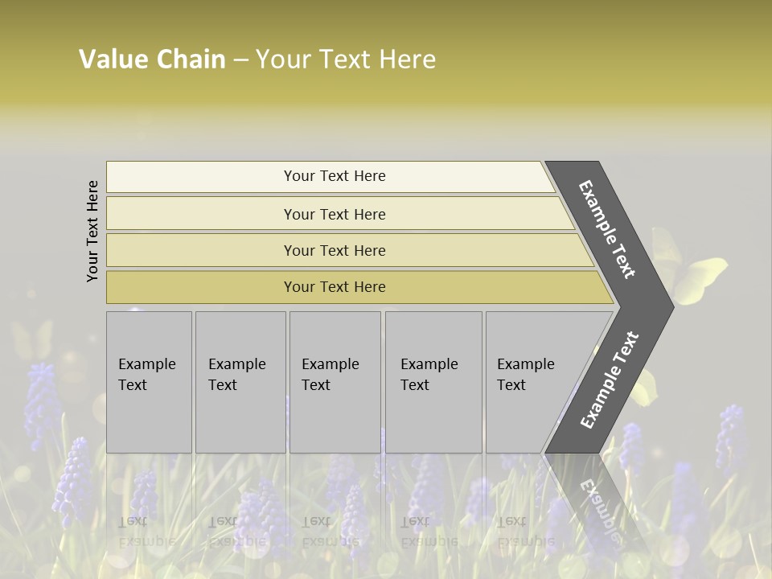Select the third gray Example Text box

[x=335, y=382]
